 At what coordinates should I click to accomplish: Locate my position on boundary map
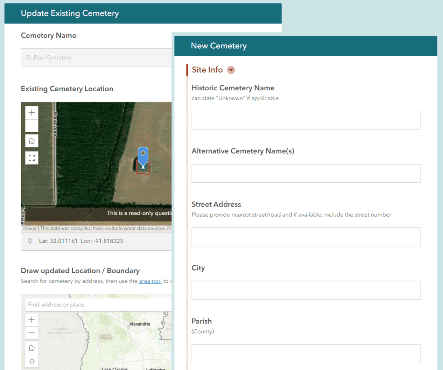[32, 361]
